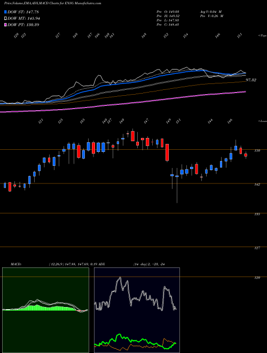Click the 'Pre L: 147.83' value
Screen dimensions: 267x353
click(x=168, y=20)
